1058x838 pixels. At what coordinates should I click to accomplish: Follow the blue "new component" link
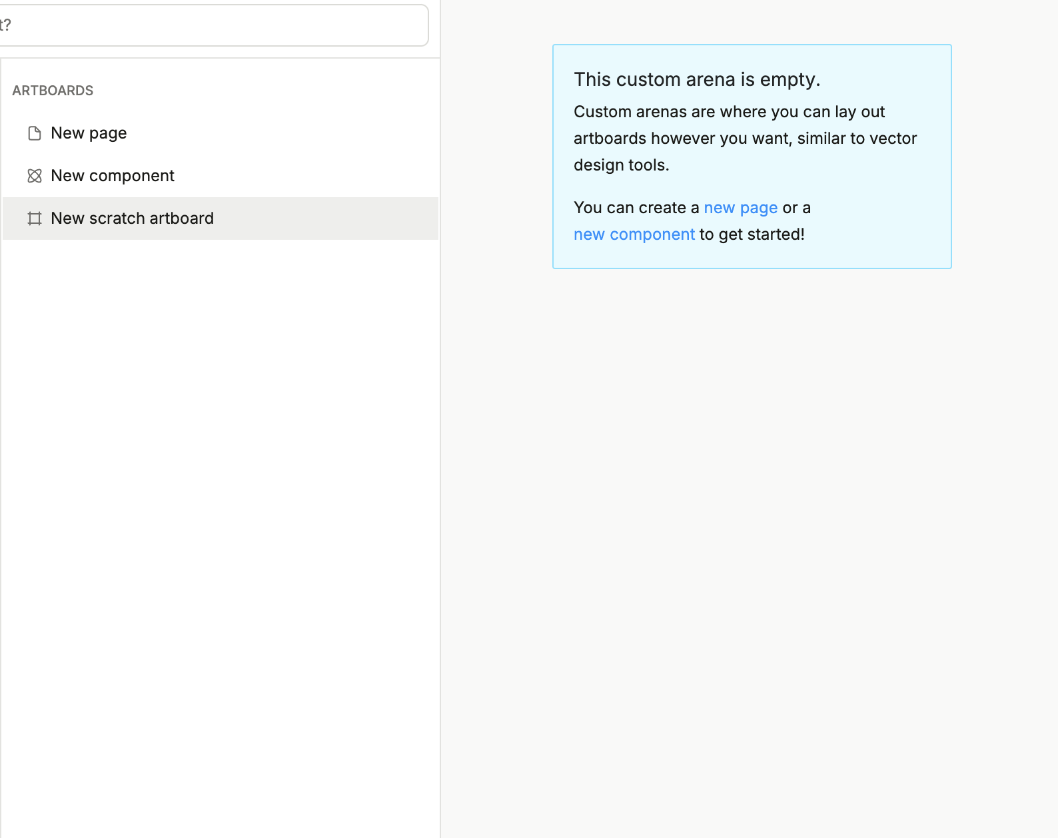point(634,234)
